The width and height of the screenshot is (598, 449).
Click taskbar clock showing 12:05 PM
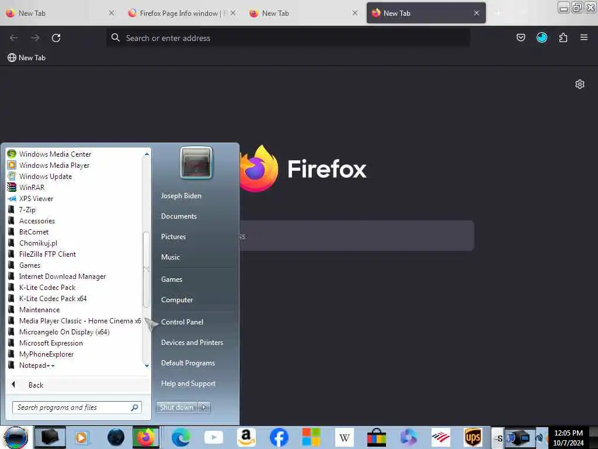tap(568, 437)
